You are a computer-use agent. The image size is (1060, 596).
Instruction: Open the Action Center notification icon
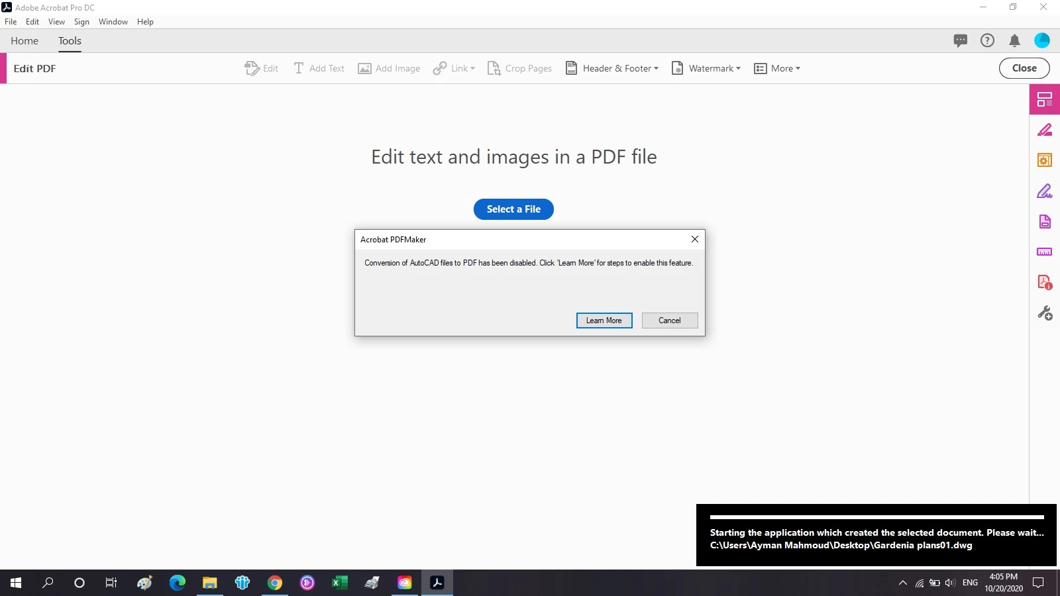[1038, 583]
